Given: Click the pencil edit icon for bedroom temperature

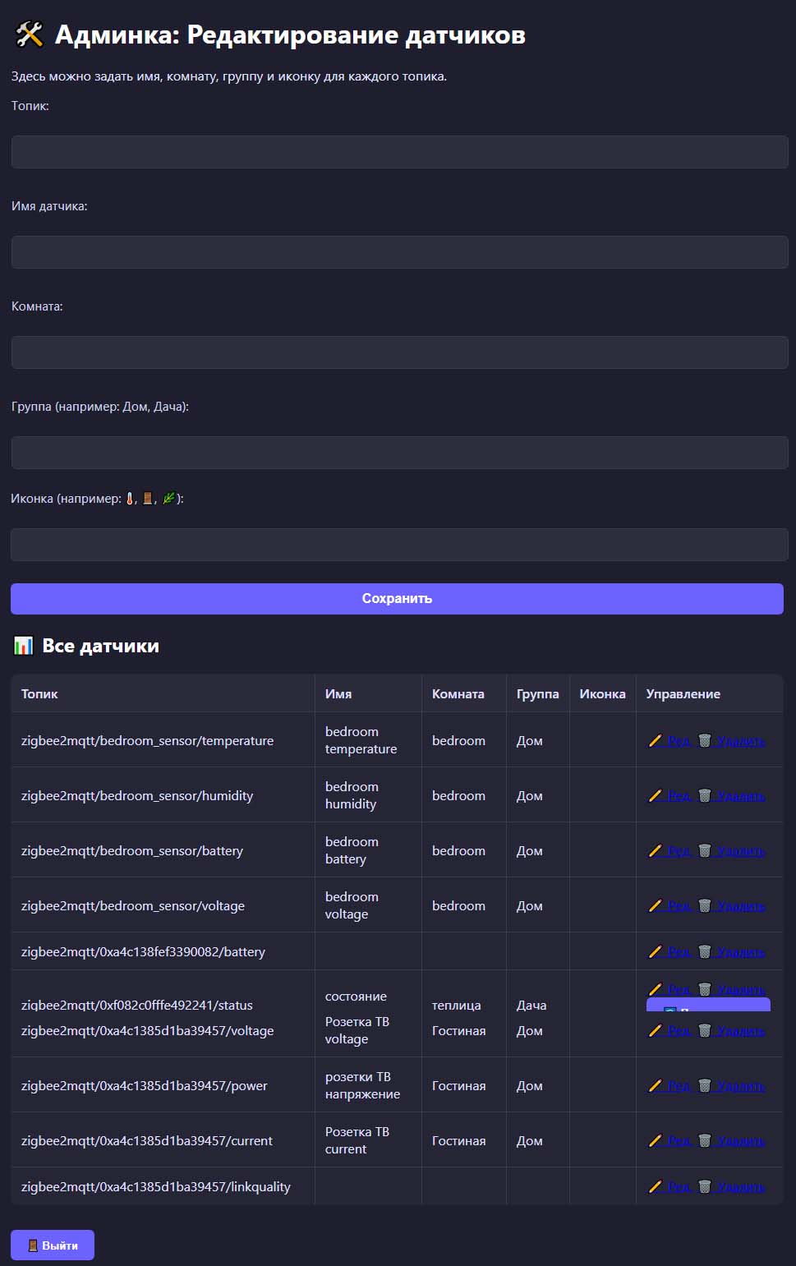Looking at the screenshot, I should pyautogui.click(x=655, y=739).
